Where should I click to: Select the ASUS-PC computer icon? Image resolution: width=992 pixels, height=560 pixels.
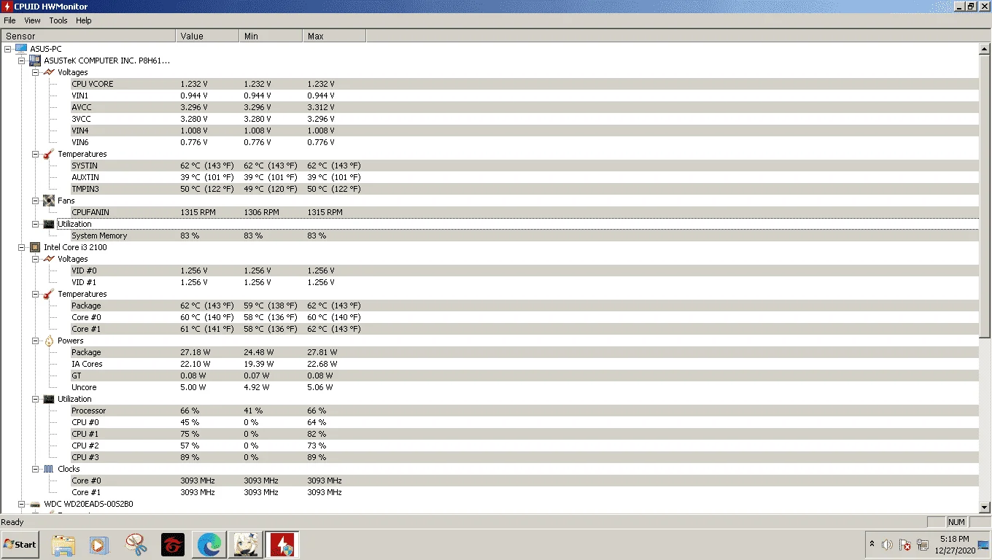coord(20,49)
